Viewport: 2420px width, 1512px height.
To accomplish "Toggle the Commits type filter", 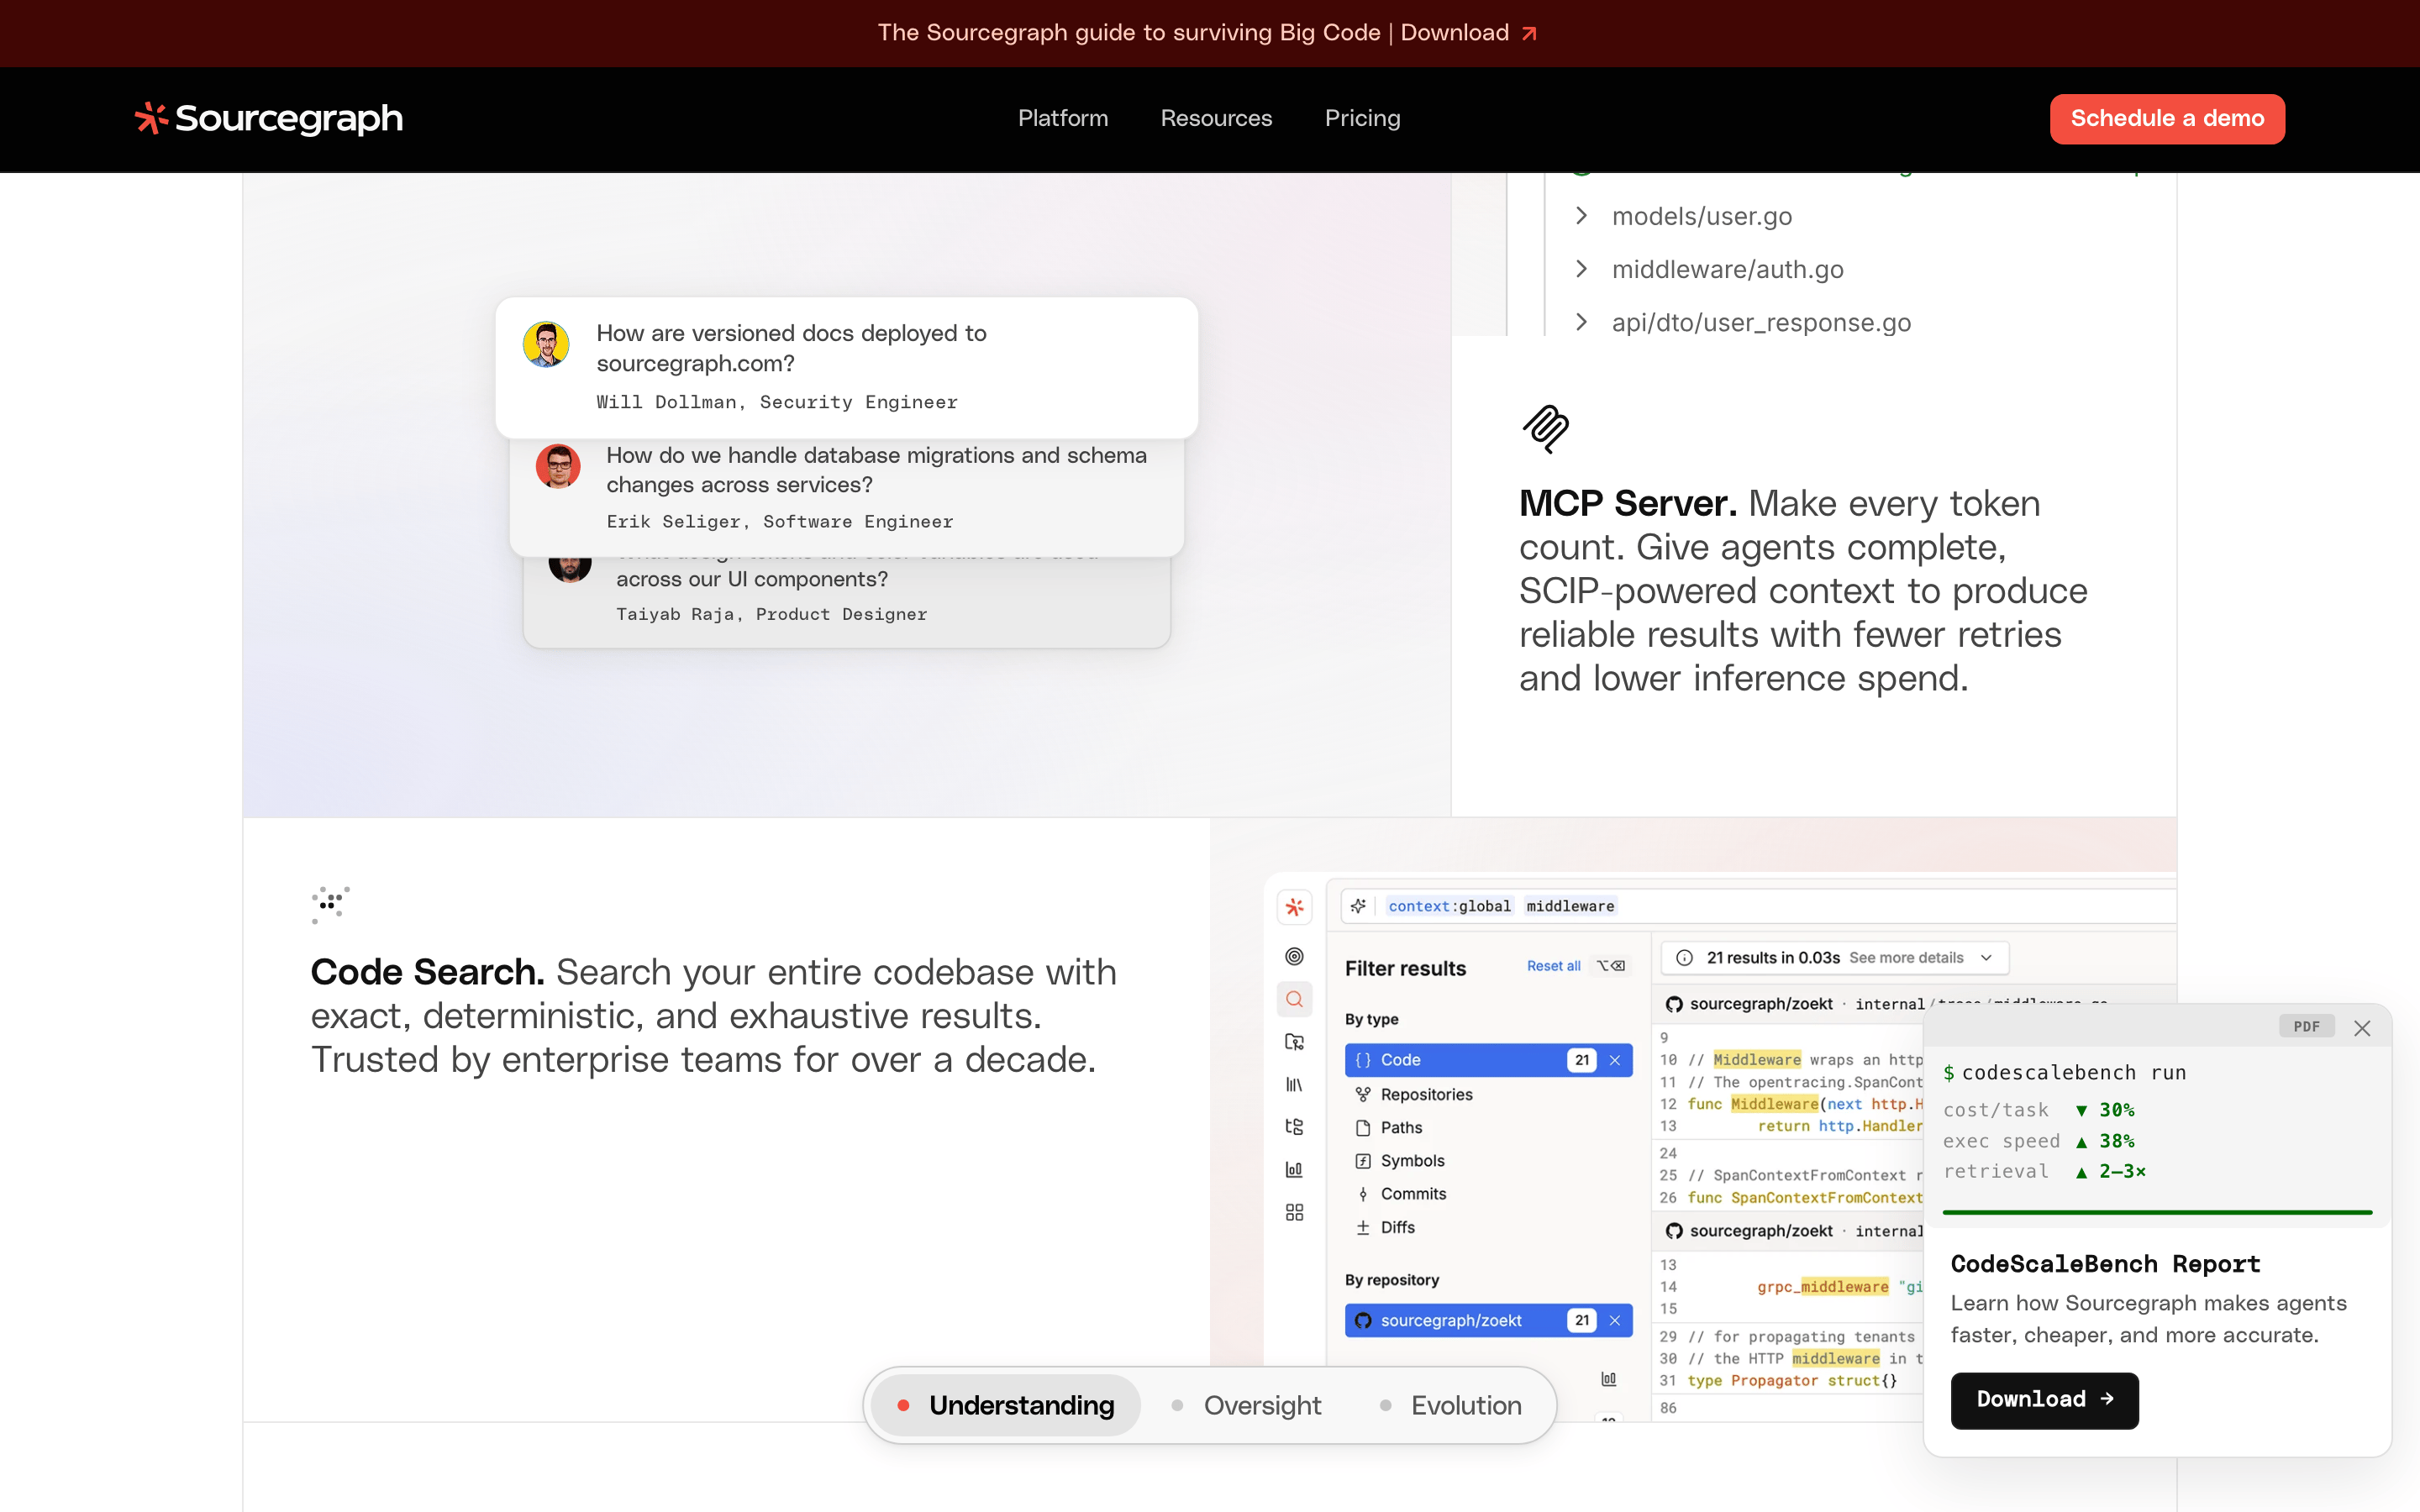I will click(x=1488, y=1194).
